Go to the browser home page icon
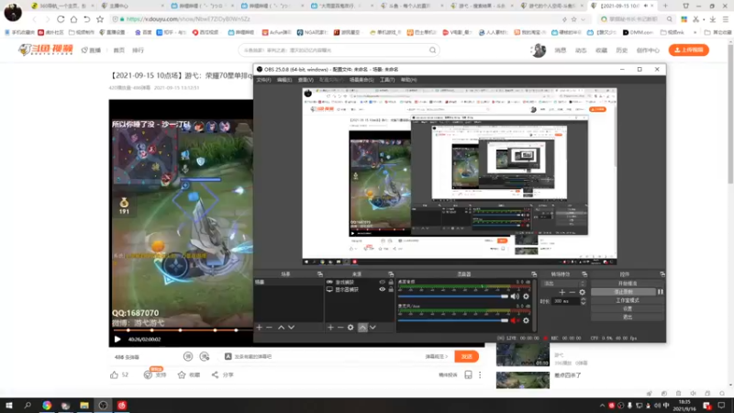 (74, 19)
